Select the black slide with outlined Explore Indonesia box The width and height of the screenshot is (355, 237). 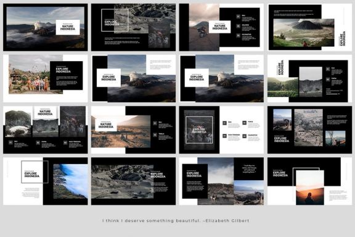(133, 27)
